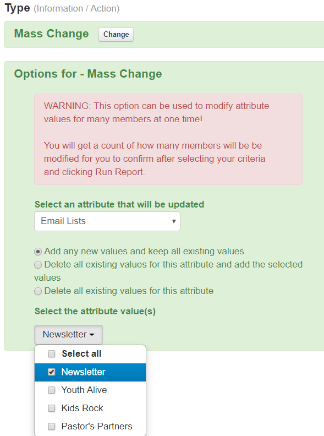Image resolution: width=324 pixels, height=436 pixels.
Task: Choose Delete all existing and add selected radio
Action: (x=38, y=265)
